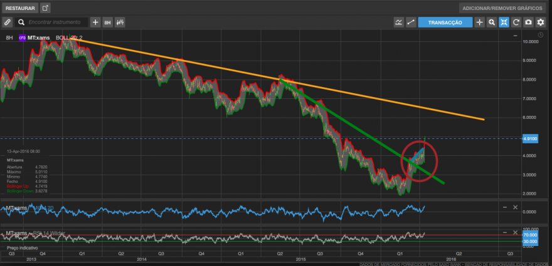Close the RSI 14 Wilder panel
This screenshot has width=552, height=266.
click(515, 233)
